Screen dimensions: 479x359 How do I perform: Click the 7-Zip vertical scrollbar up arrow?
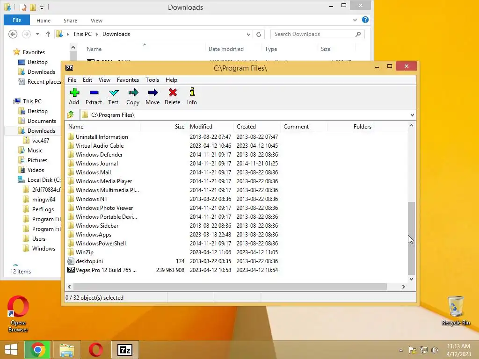[x=412, y=125]
